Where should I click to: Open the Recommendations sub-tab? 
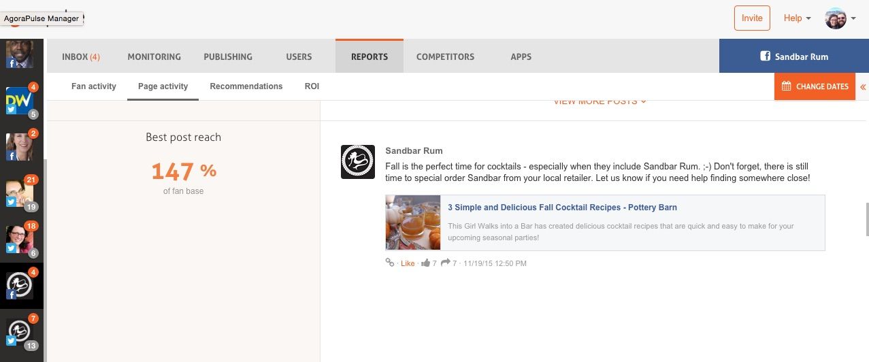246,86
